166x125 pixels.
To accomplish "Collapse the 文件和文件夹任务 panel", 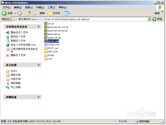I will (x=39, y=27).
